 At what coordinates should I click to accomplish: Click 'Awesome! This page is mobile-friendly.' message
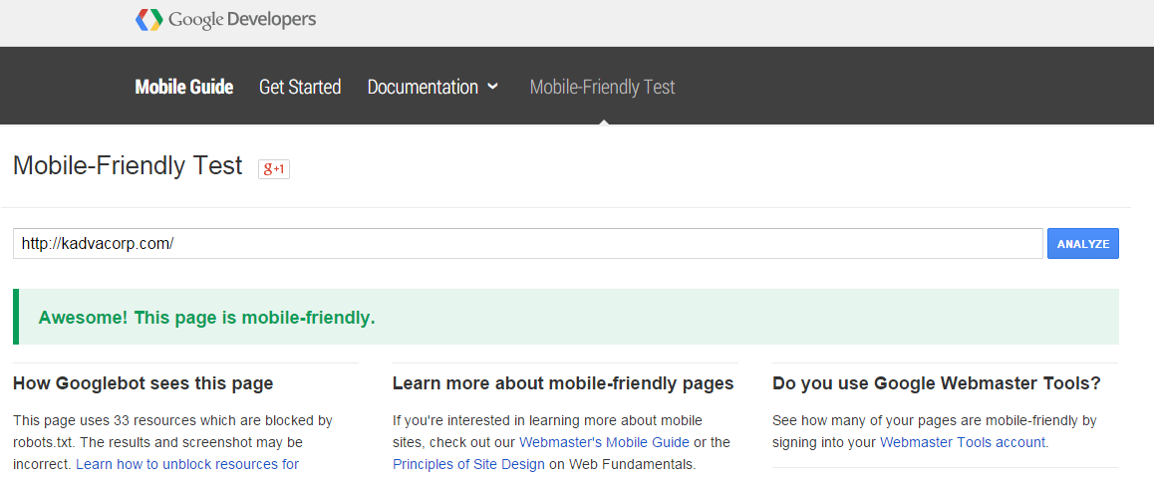(207, 318)
